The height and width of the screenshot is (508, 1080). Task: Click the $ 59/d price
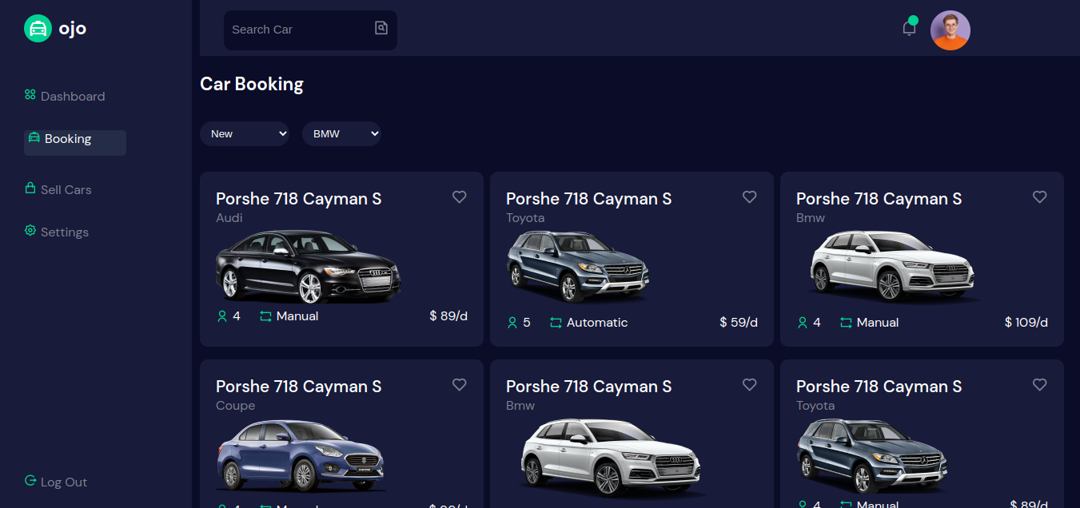[x=739, y=323]
